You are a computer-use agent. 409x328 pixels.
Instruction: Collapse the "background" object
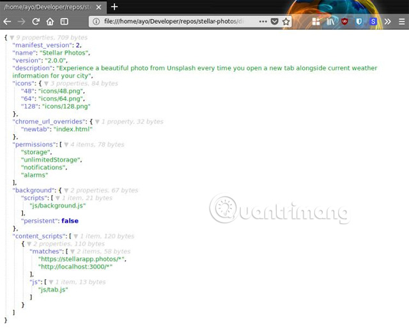point(66,191)
